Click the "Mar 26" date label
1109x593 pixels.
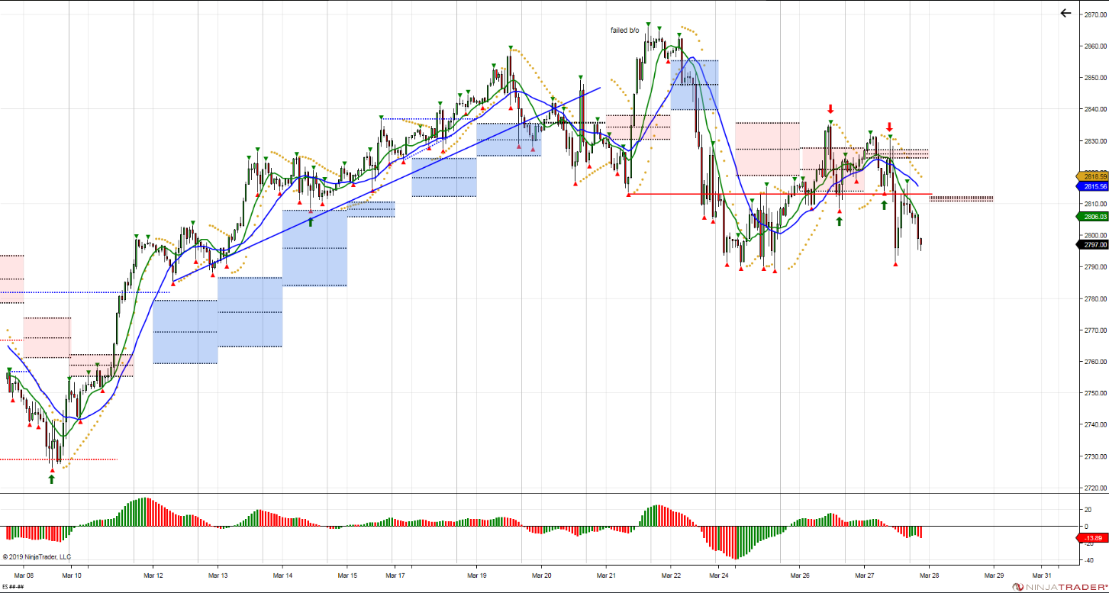(x=800, y=575)
